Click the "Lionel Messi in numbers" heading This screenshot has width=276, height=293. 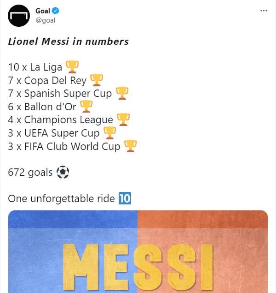click(x=69, y=42)
